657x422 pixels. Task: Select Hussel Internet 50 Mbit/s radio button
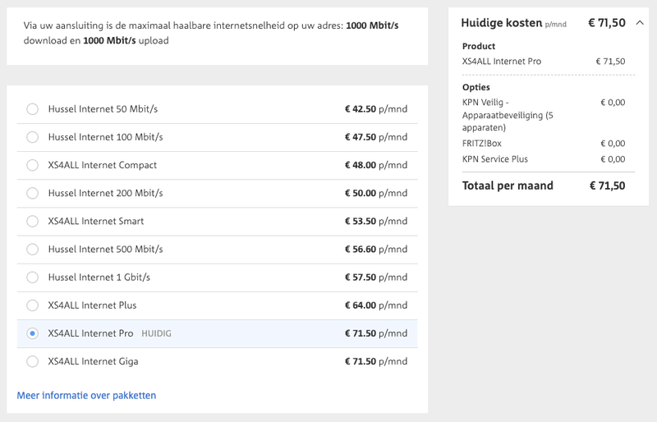(32, 109)
